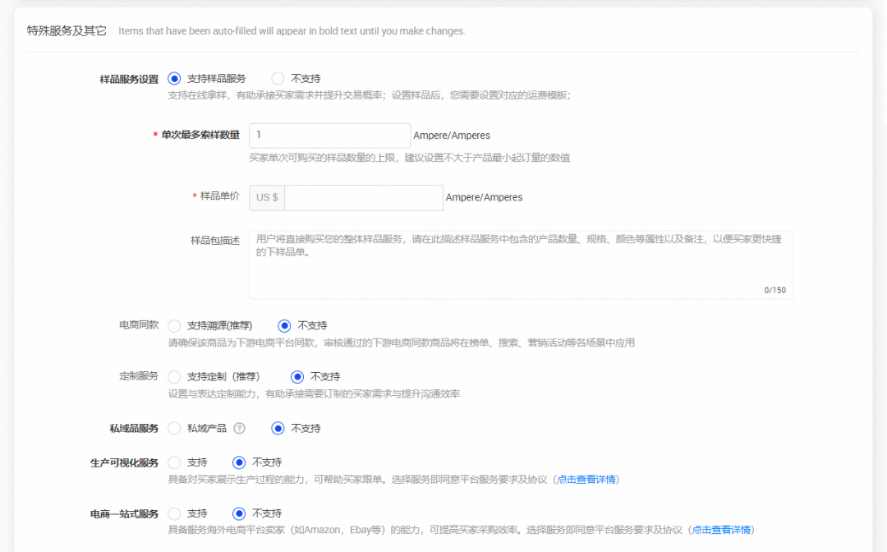Viewport: 887px width, 552px height.
Task: Select the 私域产品 radio option
Action: point(174,428)
